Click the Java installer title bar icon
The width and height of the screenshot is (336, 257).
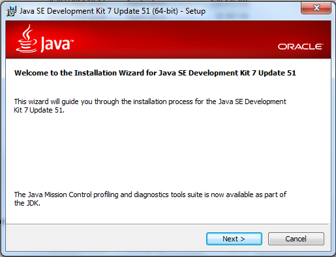coord(11,11)
